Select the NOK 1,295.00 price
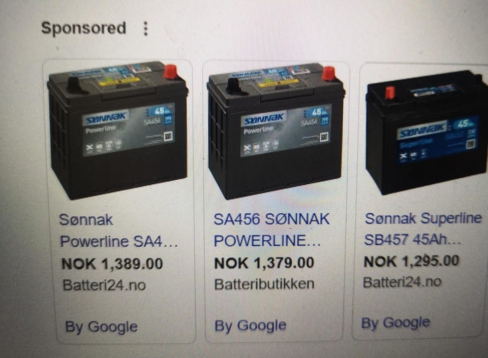 [x=411, y=261]
